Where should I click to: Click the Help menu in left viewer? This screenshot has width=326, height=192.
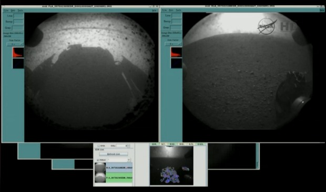pos(154,11)
